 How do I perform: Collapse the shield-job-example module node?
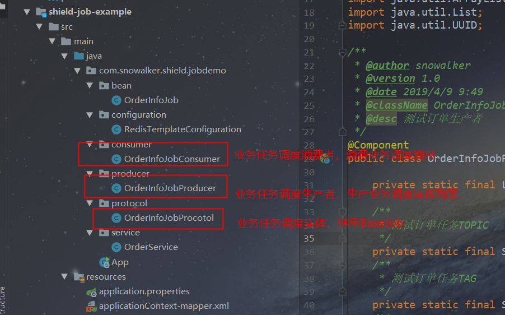click(27, 12)
